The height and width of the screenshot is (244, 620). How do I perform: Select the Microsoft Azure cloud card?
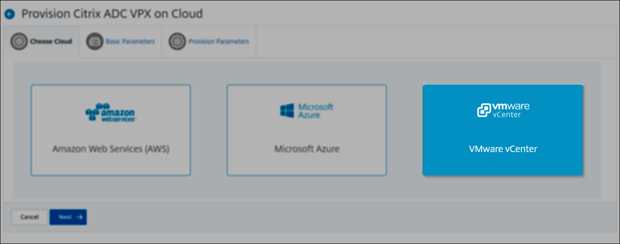click(307, 130)
